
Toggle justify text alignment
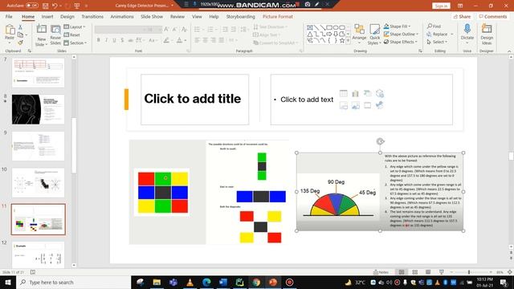[222, 40]
